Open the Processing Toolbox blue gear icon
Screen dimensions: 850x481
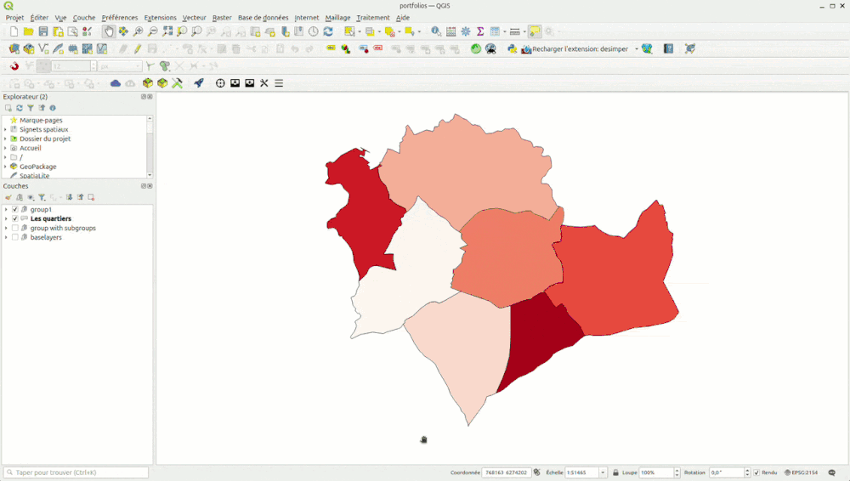click(x=466, y=31)
